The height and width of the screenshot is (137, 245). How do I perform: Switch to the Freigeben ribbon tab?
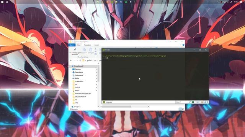click(x=87, y=45)
